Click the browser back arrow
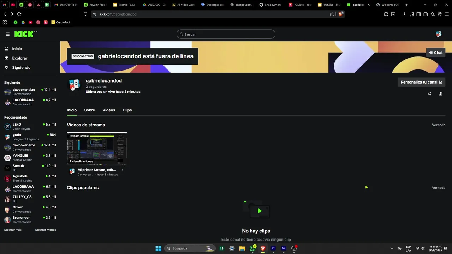 (5, 14)
